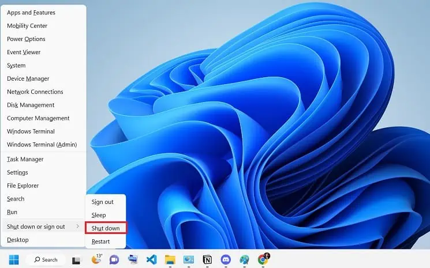Select Shut down from the submenu
430x268 pixels.
point(106,228)
